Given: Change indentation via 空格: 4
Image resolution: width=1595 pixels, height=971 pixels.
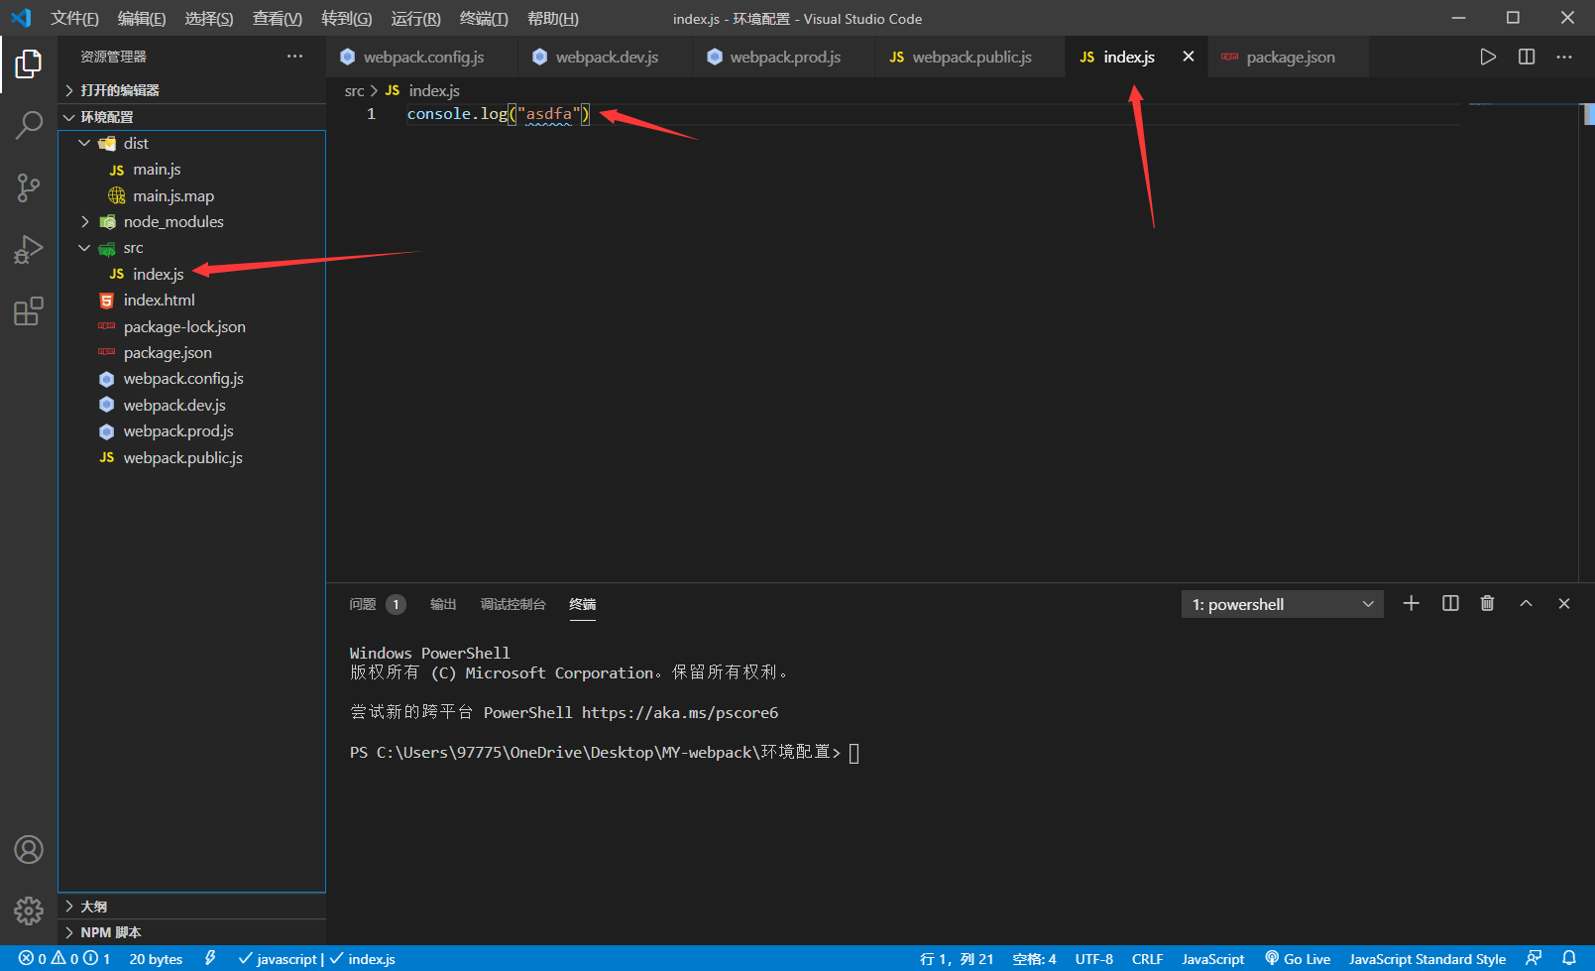Looking at the screenshot, I should pyautogui.click(x=1034, y=958).
